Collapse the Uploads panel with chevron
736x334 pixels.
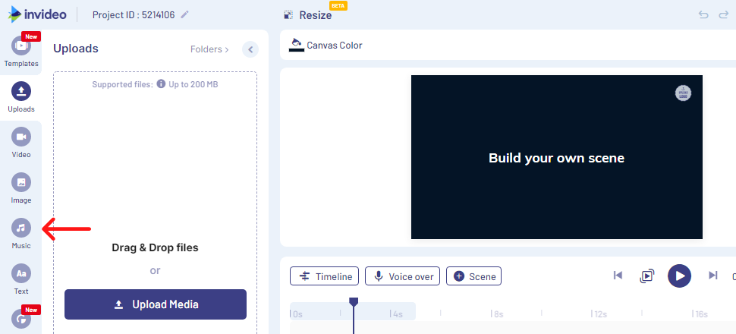coord(250,49)
